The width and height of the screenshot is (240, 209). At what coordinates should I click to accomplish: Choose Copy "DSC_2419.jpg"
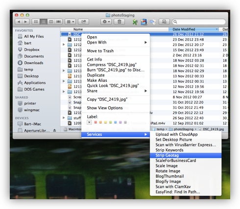tap(116, 99)
